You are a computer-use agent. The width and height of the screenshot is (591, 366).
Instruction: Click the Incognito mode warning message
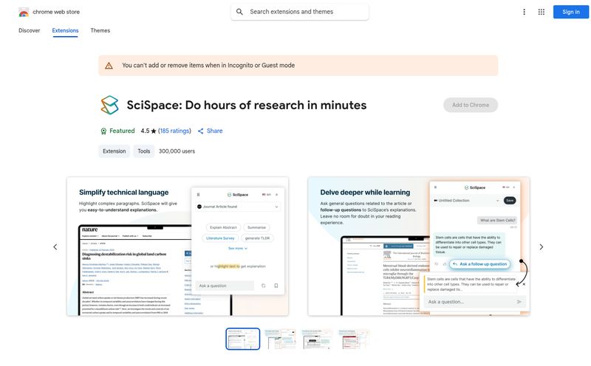(x=208, y=66)
